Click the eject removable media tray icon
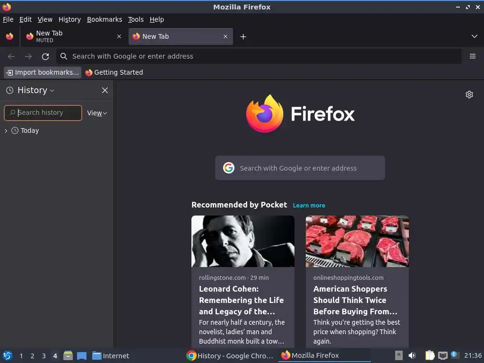484x363 pixels. pyautogui.click(x=399, y=355)
